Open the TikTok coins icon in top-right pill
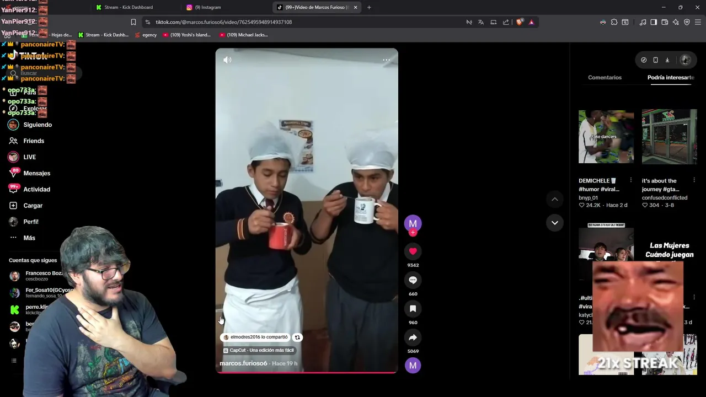Screen dimensions: 706x397 (644, 60)
